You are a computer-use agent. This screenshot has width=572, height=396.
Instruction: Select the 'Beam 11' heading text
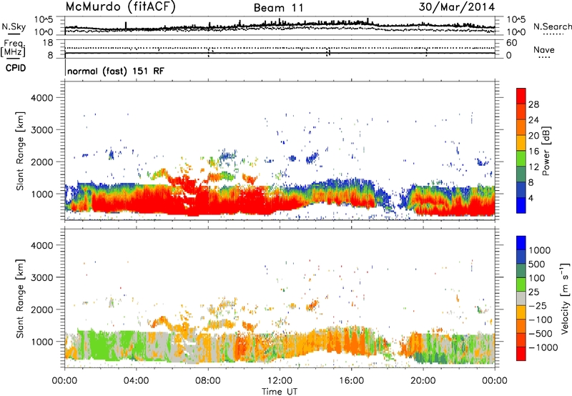279,8
